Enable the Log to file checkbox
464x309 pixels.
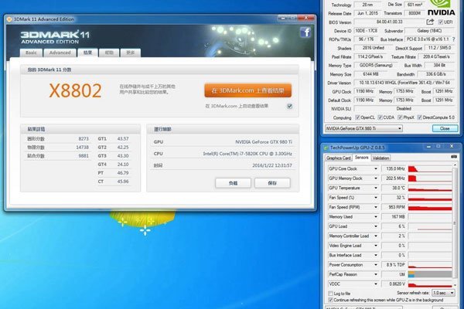pos(330,294)
